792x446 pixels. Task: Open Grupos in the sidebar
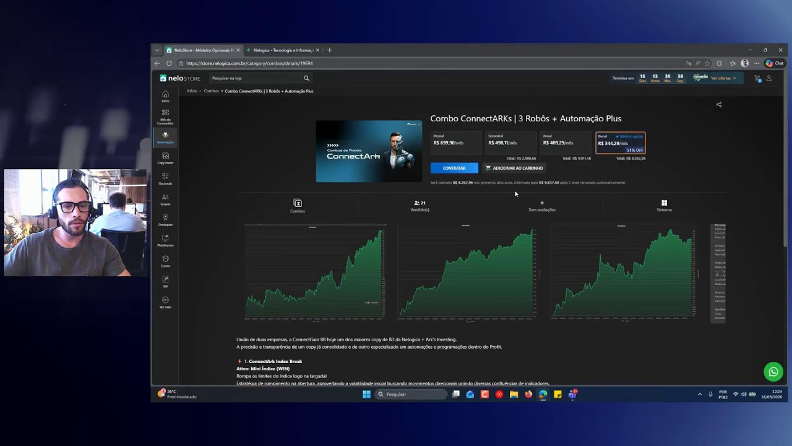point(165,199)
